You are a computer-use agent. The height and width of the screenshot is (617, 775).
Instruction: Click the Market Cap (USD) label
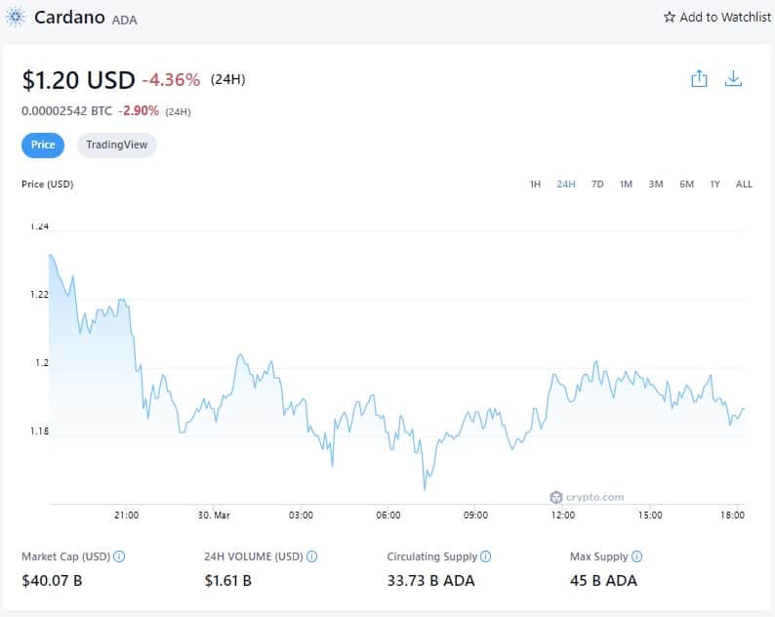click(65, 556)
